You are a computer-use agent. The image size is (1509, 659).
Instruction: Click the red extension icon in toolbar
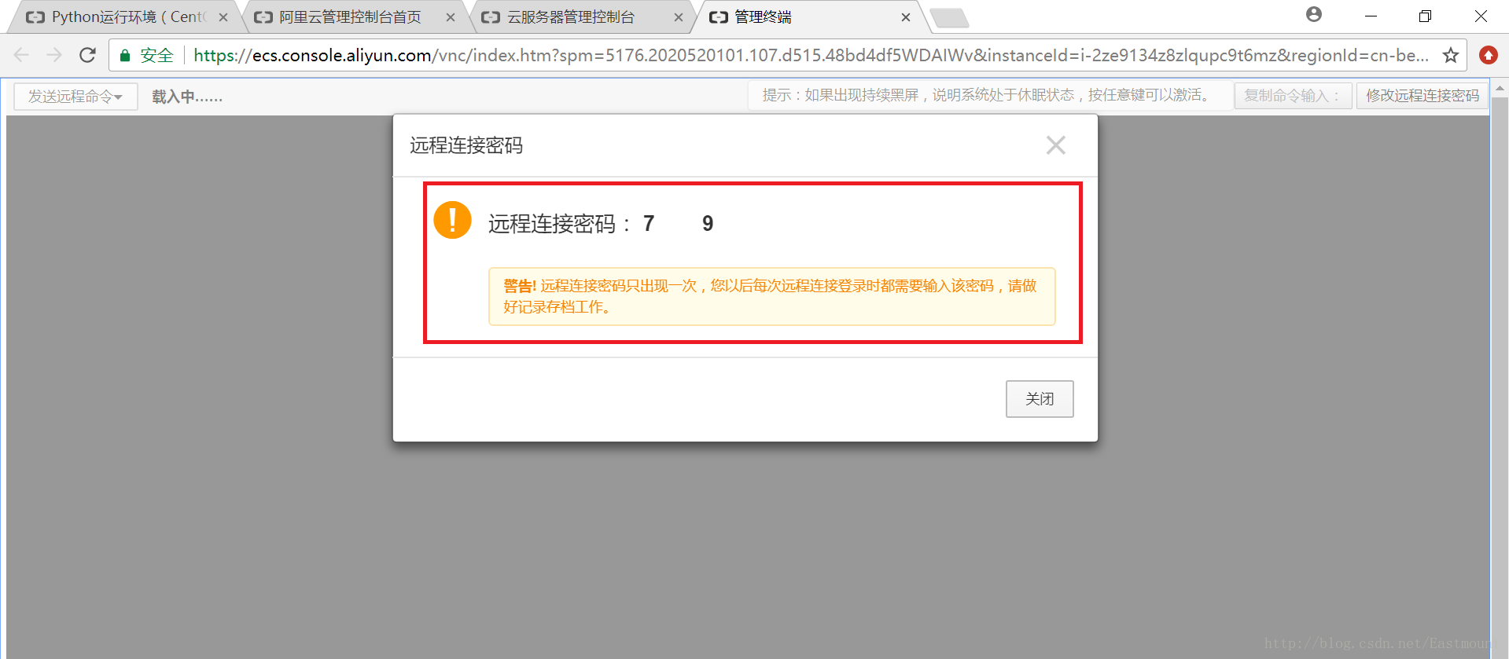[1488, 55]
